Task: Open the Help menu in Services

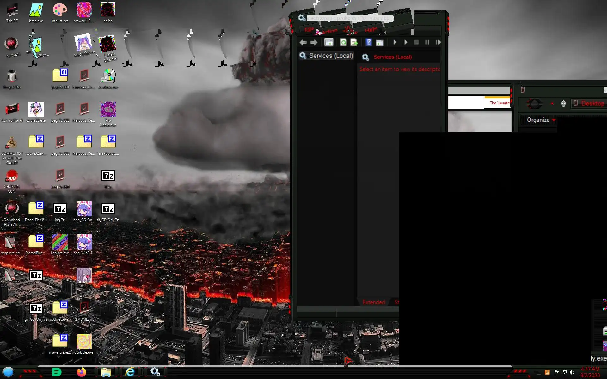Action: tap(371, 30)
